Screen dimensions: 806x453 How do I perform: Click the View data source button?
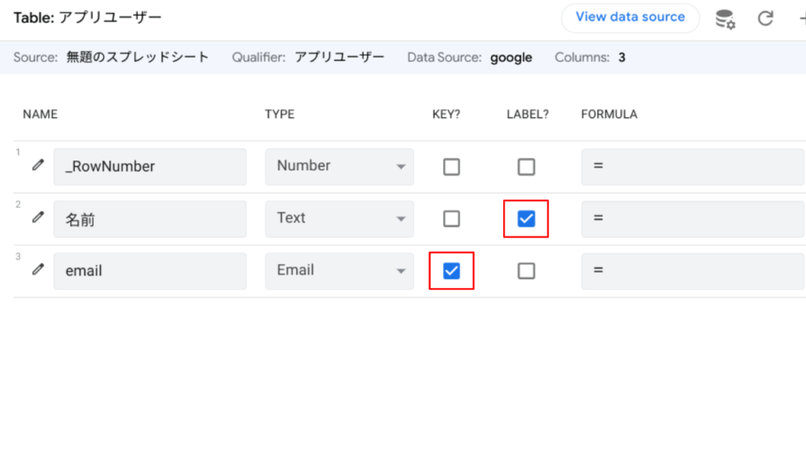click(630, 17)
